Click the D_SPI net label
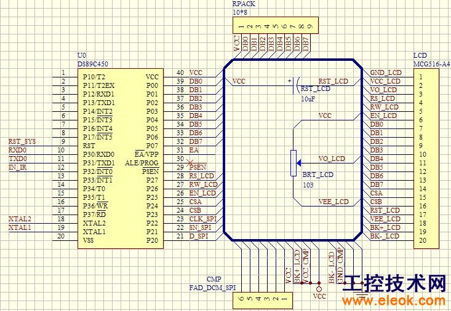Viewport: 451px width, 311px height. tap(199, 236)
